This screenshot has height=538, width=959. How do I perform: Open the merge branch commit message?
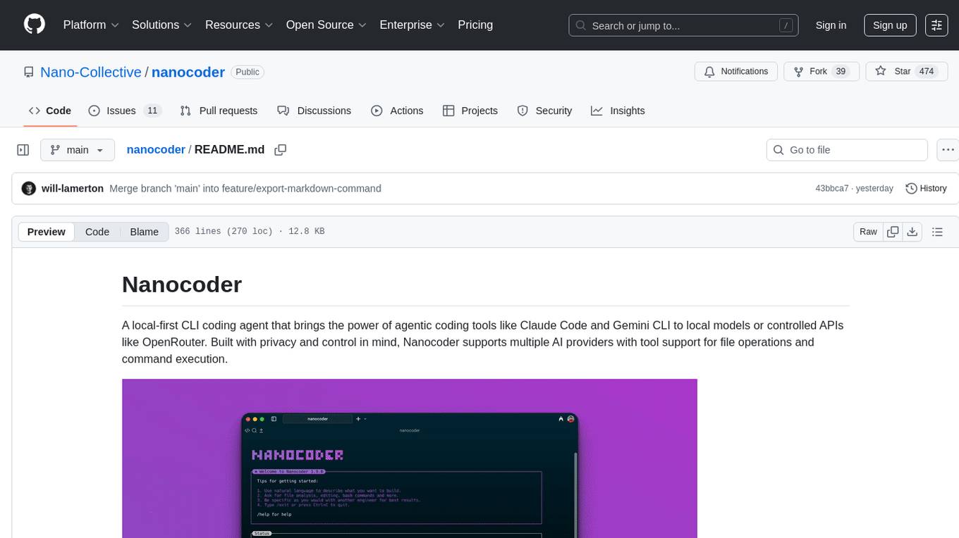pyautogui.click(x=245, y=189)
